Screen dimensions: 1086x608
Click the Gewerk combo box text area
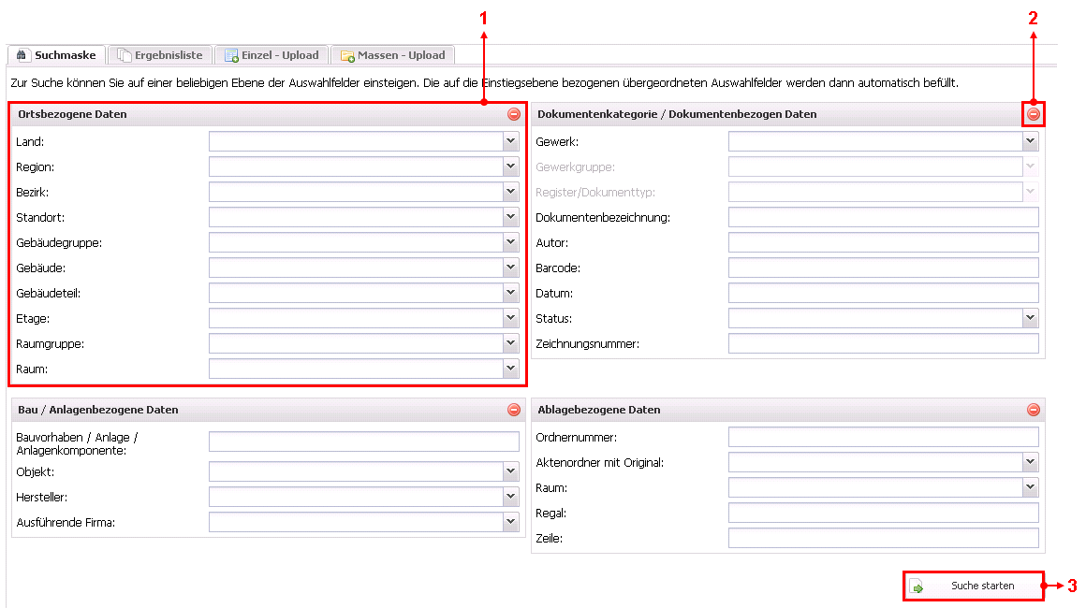[875, 141]
